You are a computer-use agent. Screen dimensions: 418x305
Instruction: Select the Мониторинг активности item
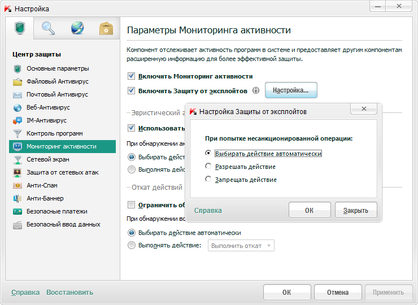point(62,146)
